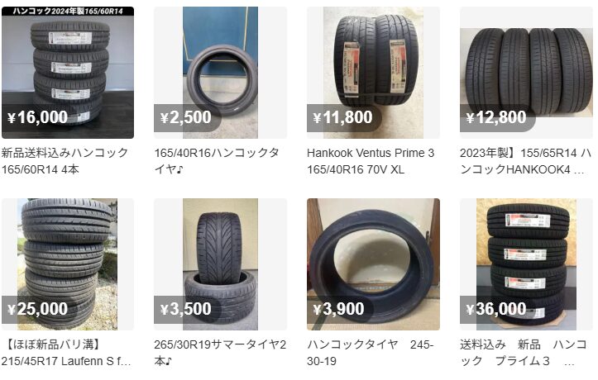The width and height of the screenshot is (598, 380).
Task: Open the ¥36,000 stacked new tires image
Action: (x=526, y=264)
